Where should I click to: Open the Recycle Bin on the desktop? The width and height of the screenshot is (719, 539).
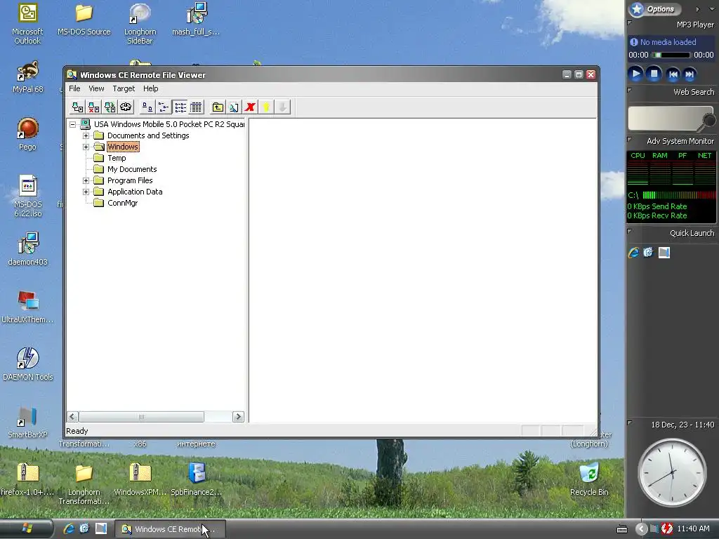(589, 480)
